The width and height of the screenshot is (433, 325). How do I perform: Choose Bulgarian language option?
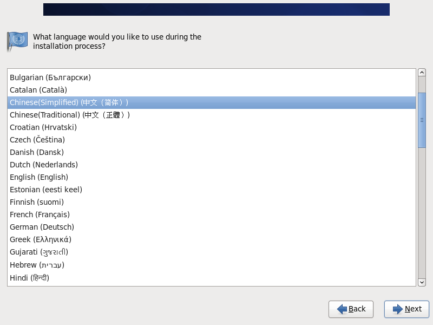(212, 77)
